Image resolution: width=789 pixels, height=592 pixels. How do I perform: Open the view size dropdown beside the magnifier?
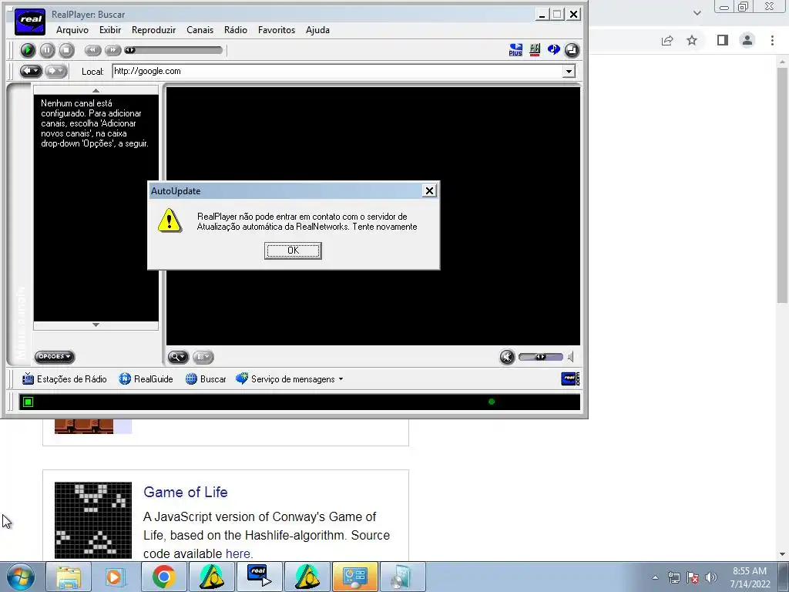(x=203, y=357)
